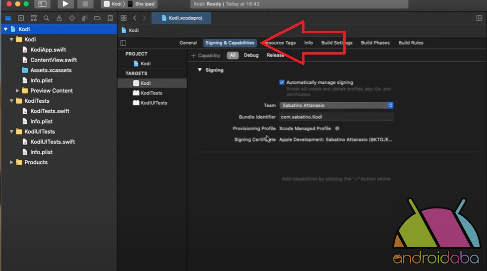Click Xcode Managed Profile text
This screenshot has height=271, width=487.
pos(305,129)
